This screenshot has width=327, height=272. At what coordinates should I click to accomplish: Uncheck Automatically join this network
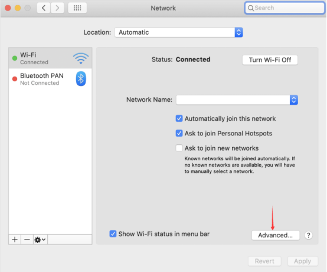point(179,118)
